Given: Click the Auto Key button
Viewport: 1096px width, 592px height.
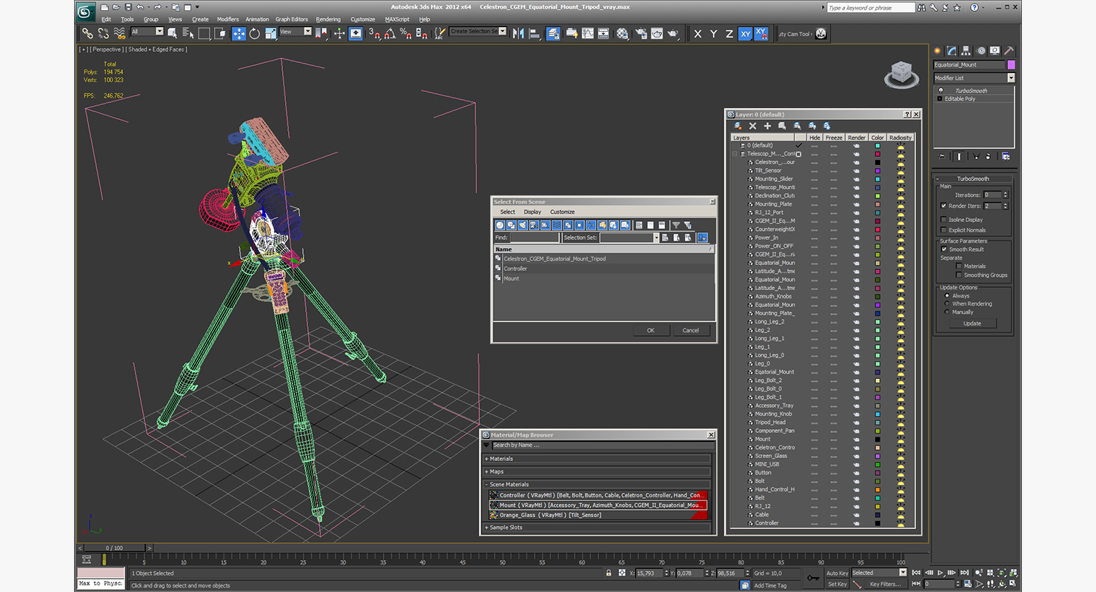Looking at the screenshot, I should point(837,573).
